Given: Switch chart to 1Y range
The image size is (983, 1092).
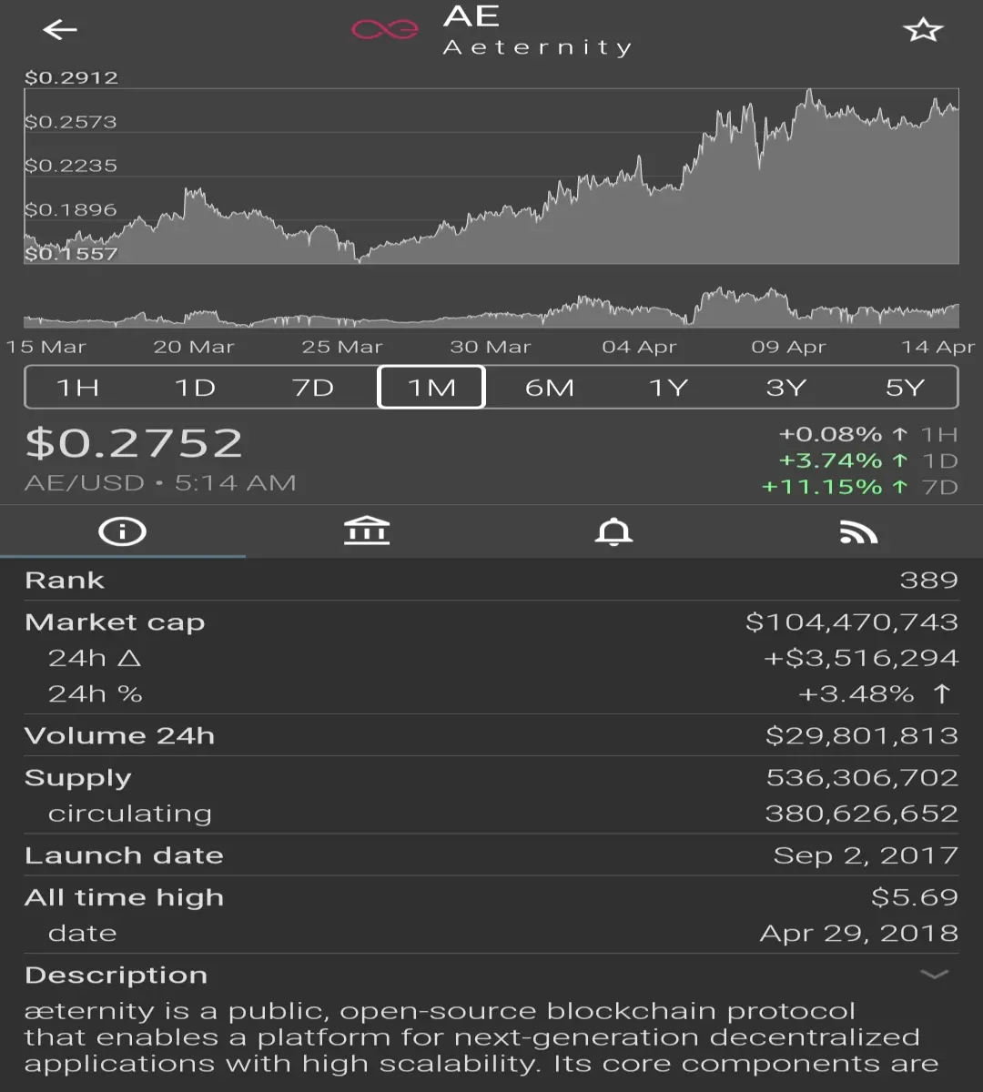Looking at the screenshot, I should (668, 388).
